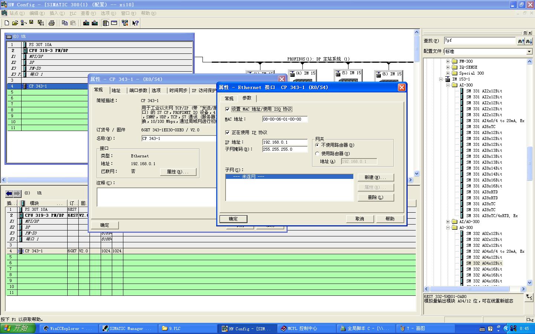535x334 pixels.
Task: Click the forward arrow in the detail view
Action: pos(17,193)
